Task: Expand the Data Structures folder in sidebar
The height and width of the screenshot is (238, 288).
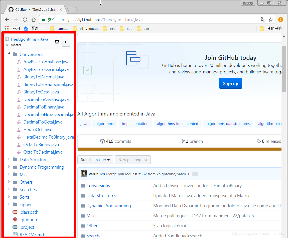Action: (x=9, y=159)
